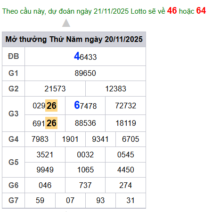Viewport: 220px width, 212px height.
Task: Select G5 number 4450
Action: coord(126,170)
